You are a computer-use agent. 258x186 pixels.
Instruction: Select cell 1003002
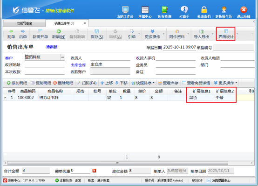coord(28,98)
